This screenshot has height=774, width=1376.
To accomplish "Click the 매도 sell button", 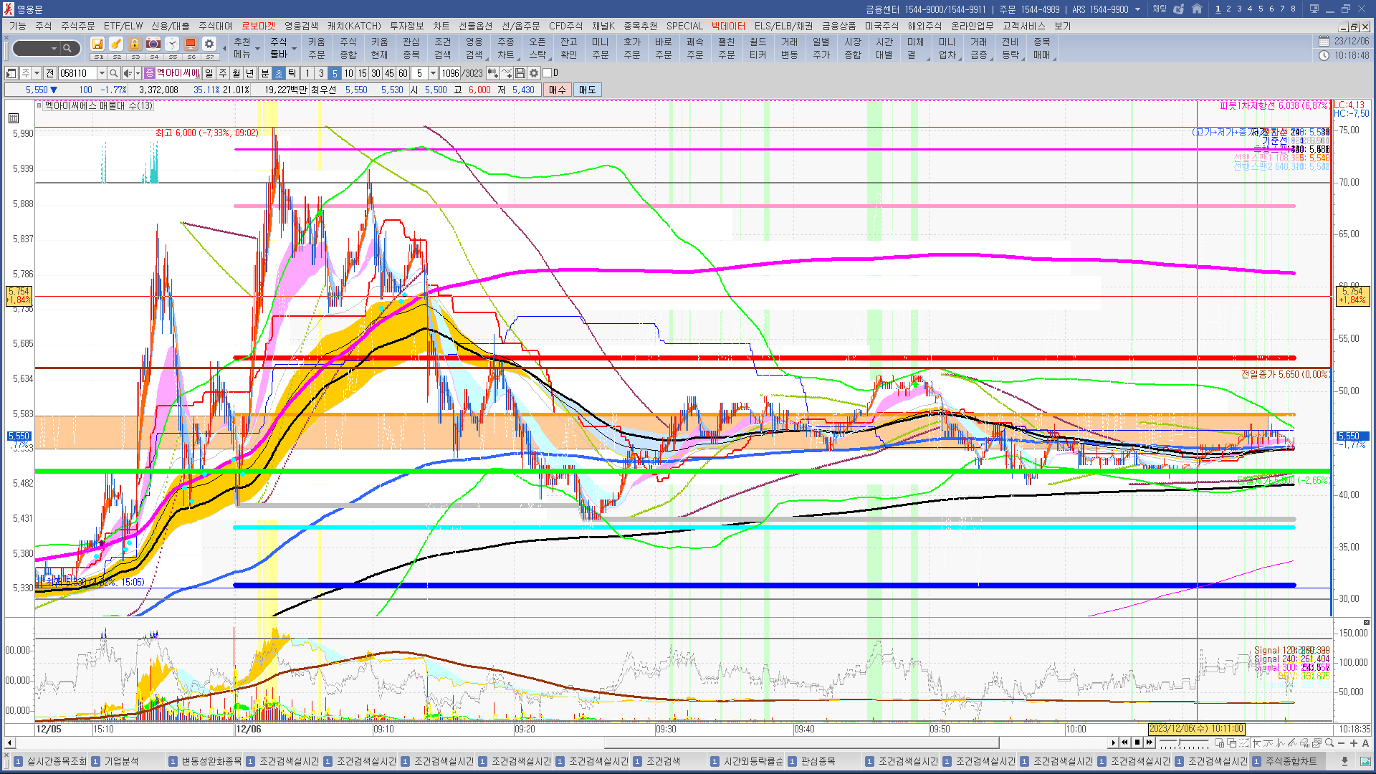I will tap(587, 90).
